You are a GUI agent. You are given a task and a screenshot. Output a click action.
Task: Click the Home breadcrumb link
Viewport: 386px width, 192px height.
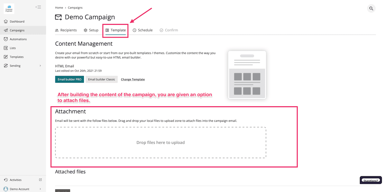(59, 8)
